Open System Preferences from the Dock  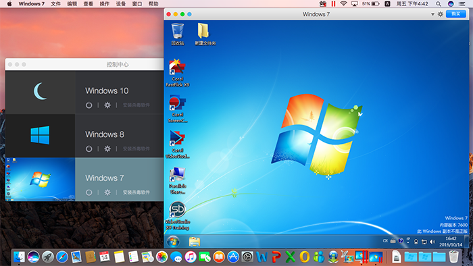tap(247, 257)
